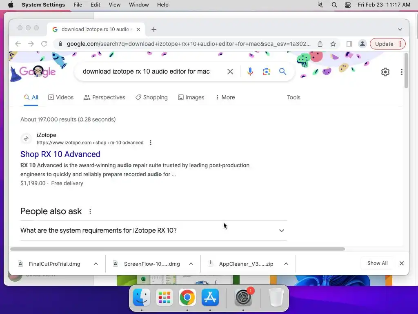This screenshot has height=314, width=418.
Task: Click the About 197,000 results text
Action: point(68,119)
